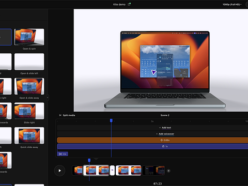The height and width of the screenshot is (186, 248).
Task: Pick the Open & slide away animation
Action: click(x=29, y=86)
